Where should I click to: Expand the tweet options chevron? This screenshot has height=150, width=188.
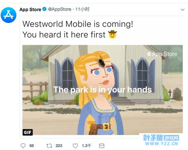(x=183, y=10)
